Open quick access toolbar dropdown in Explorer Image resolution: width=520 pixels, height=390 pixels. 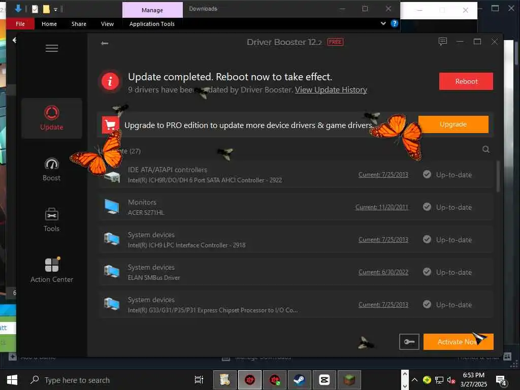coord(56,9)
